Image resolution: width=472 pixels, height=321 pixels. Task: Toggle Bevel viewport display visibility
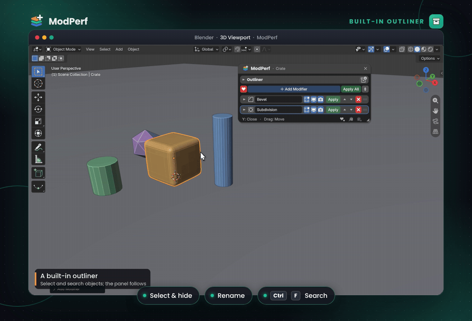[x=314, y=100]
